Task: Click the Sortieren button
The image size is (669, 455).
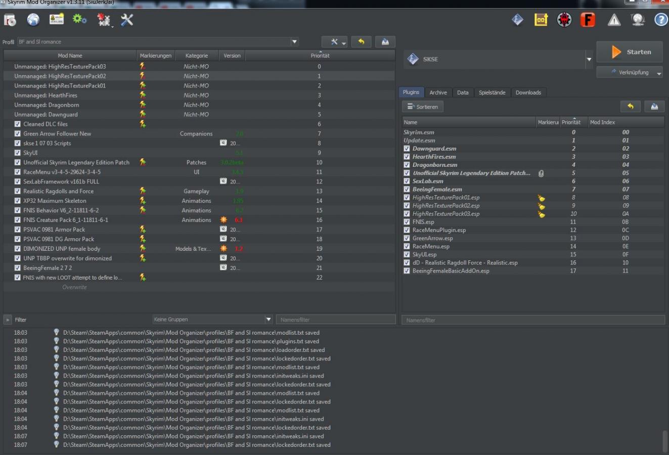Action: (423, 107)
